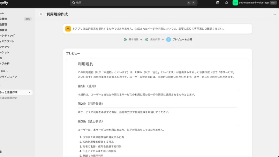Click the 第3条（禁止事項） heading
The width and height of the screenshot is (279, 157).
pyautogui.click(x=91, y=121)
